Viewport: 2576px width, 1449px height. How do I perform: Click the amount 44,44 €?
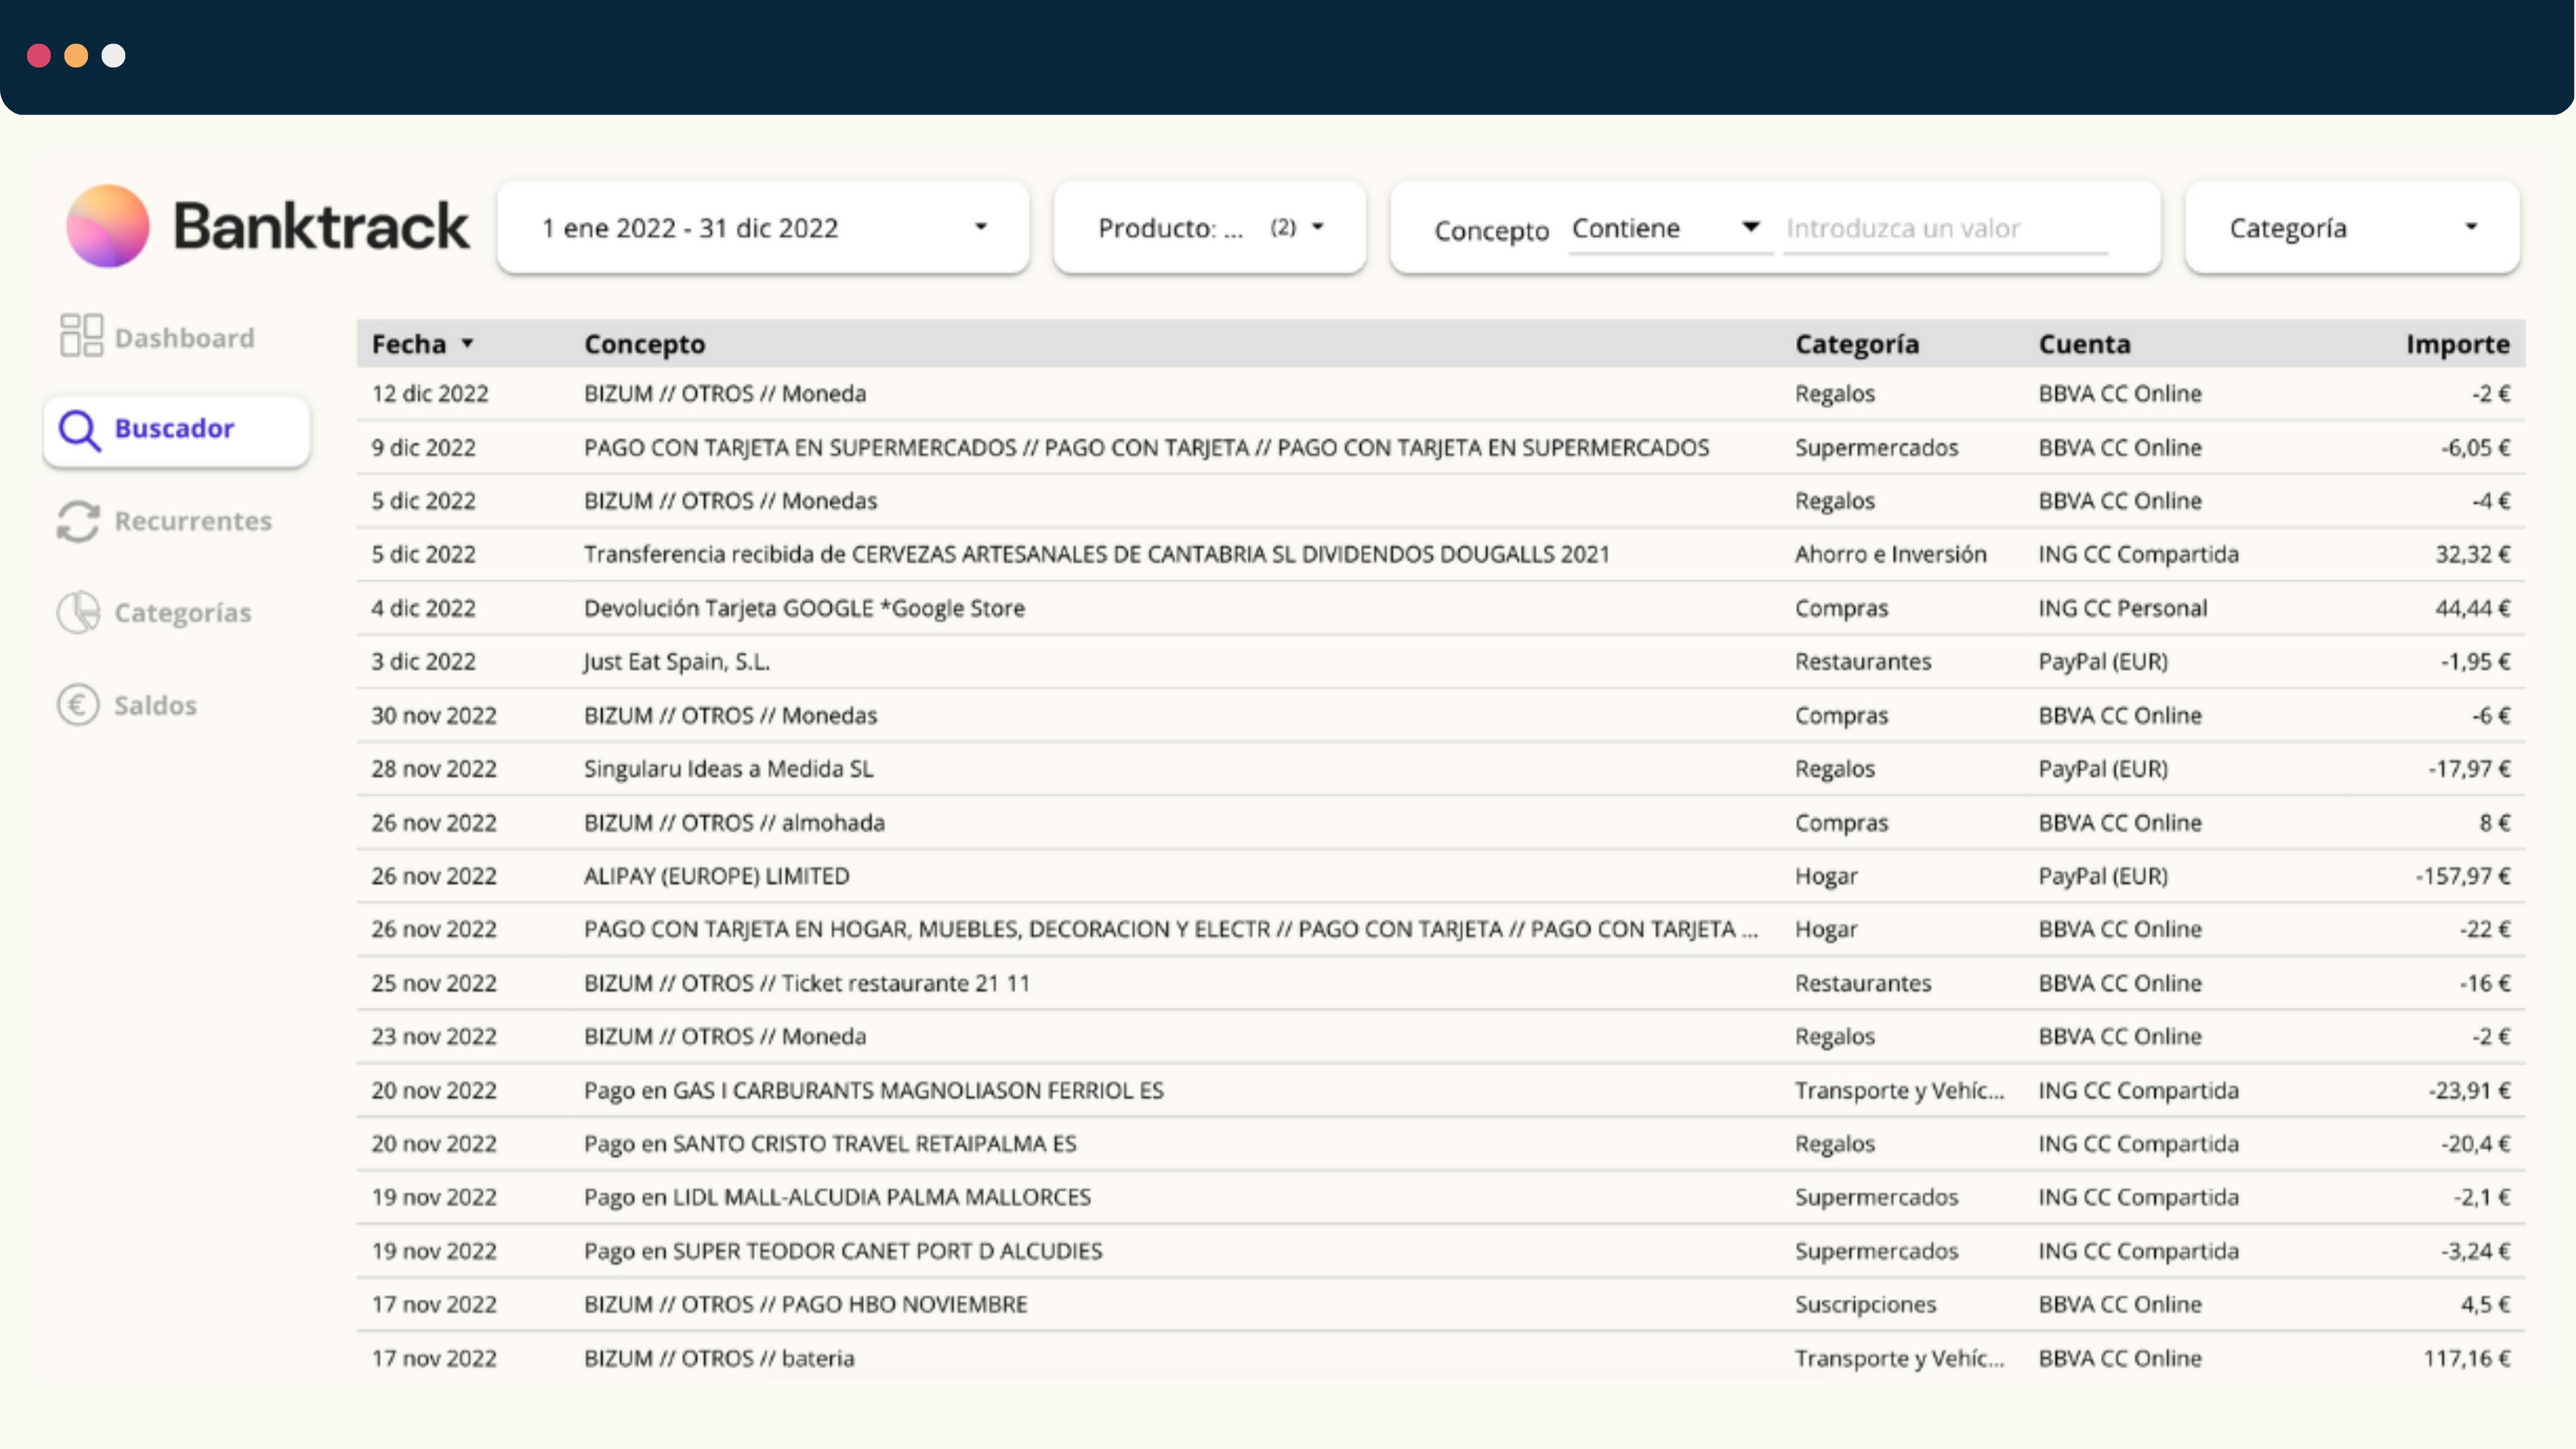tap(2473, 608)
